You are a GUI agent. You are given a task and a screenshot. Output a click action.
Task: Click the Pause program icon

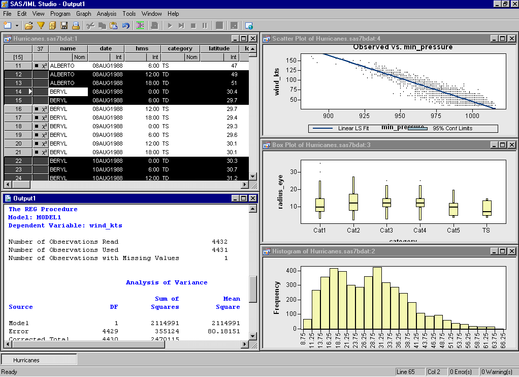[205, 25]
